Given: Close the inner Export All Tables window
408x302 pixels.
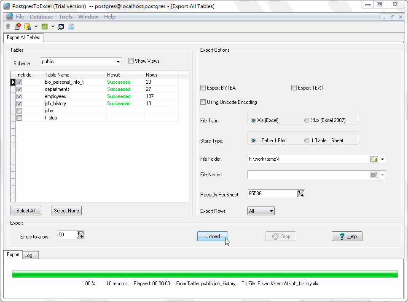Looking at the screenshot, I should click(x=400, y=17).
